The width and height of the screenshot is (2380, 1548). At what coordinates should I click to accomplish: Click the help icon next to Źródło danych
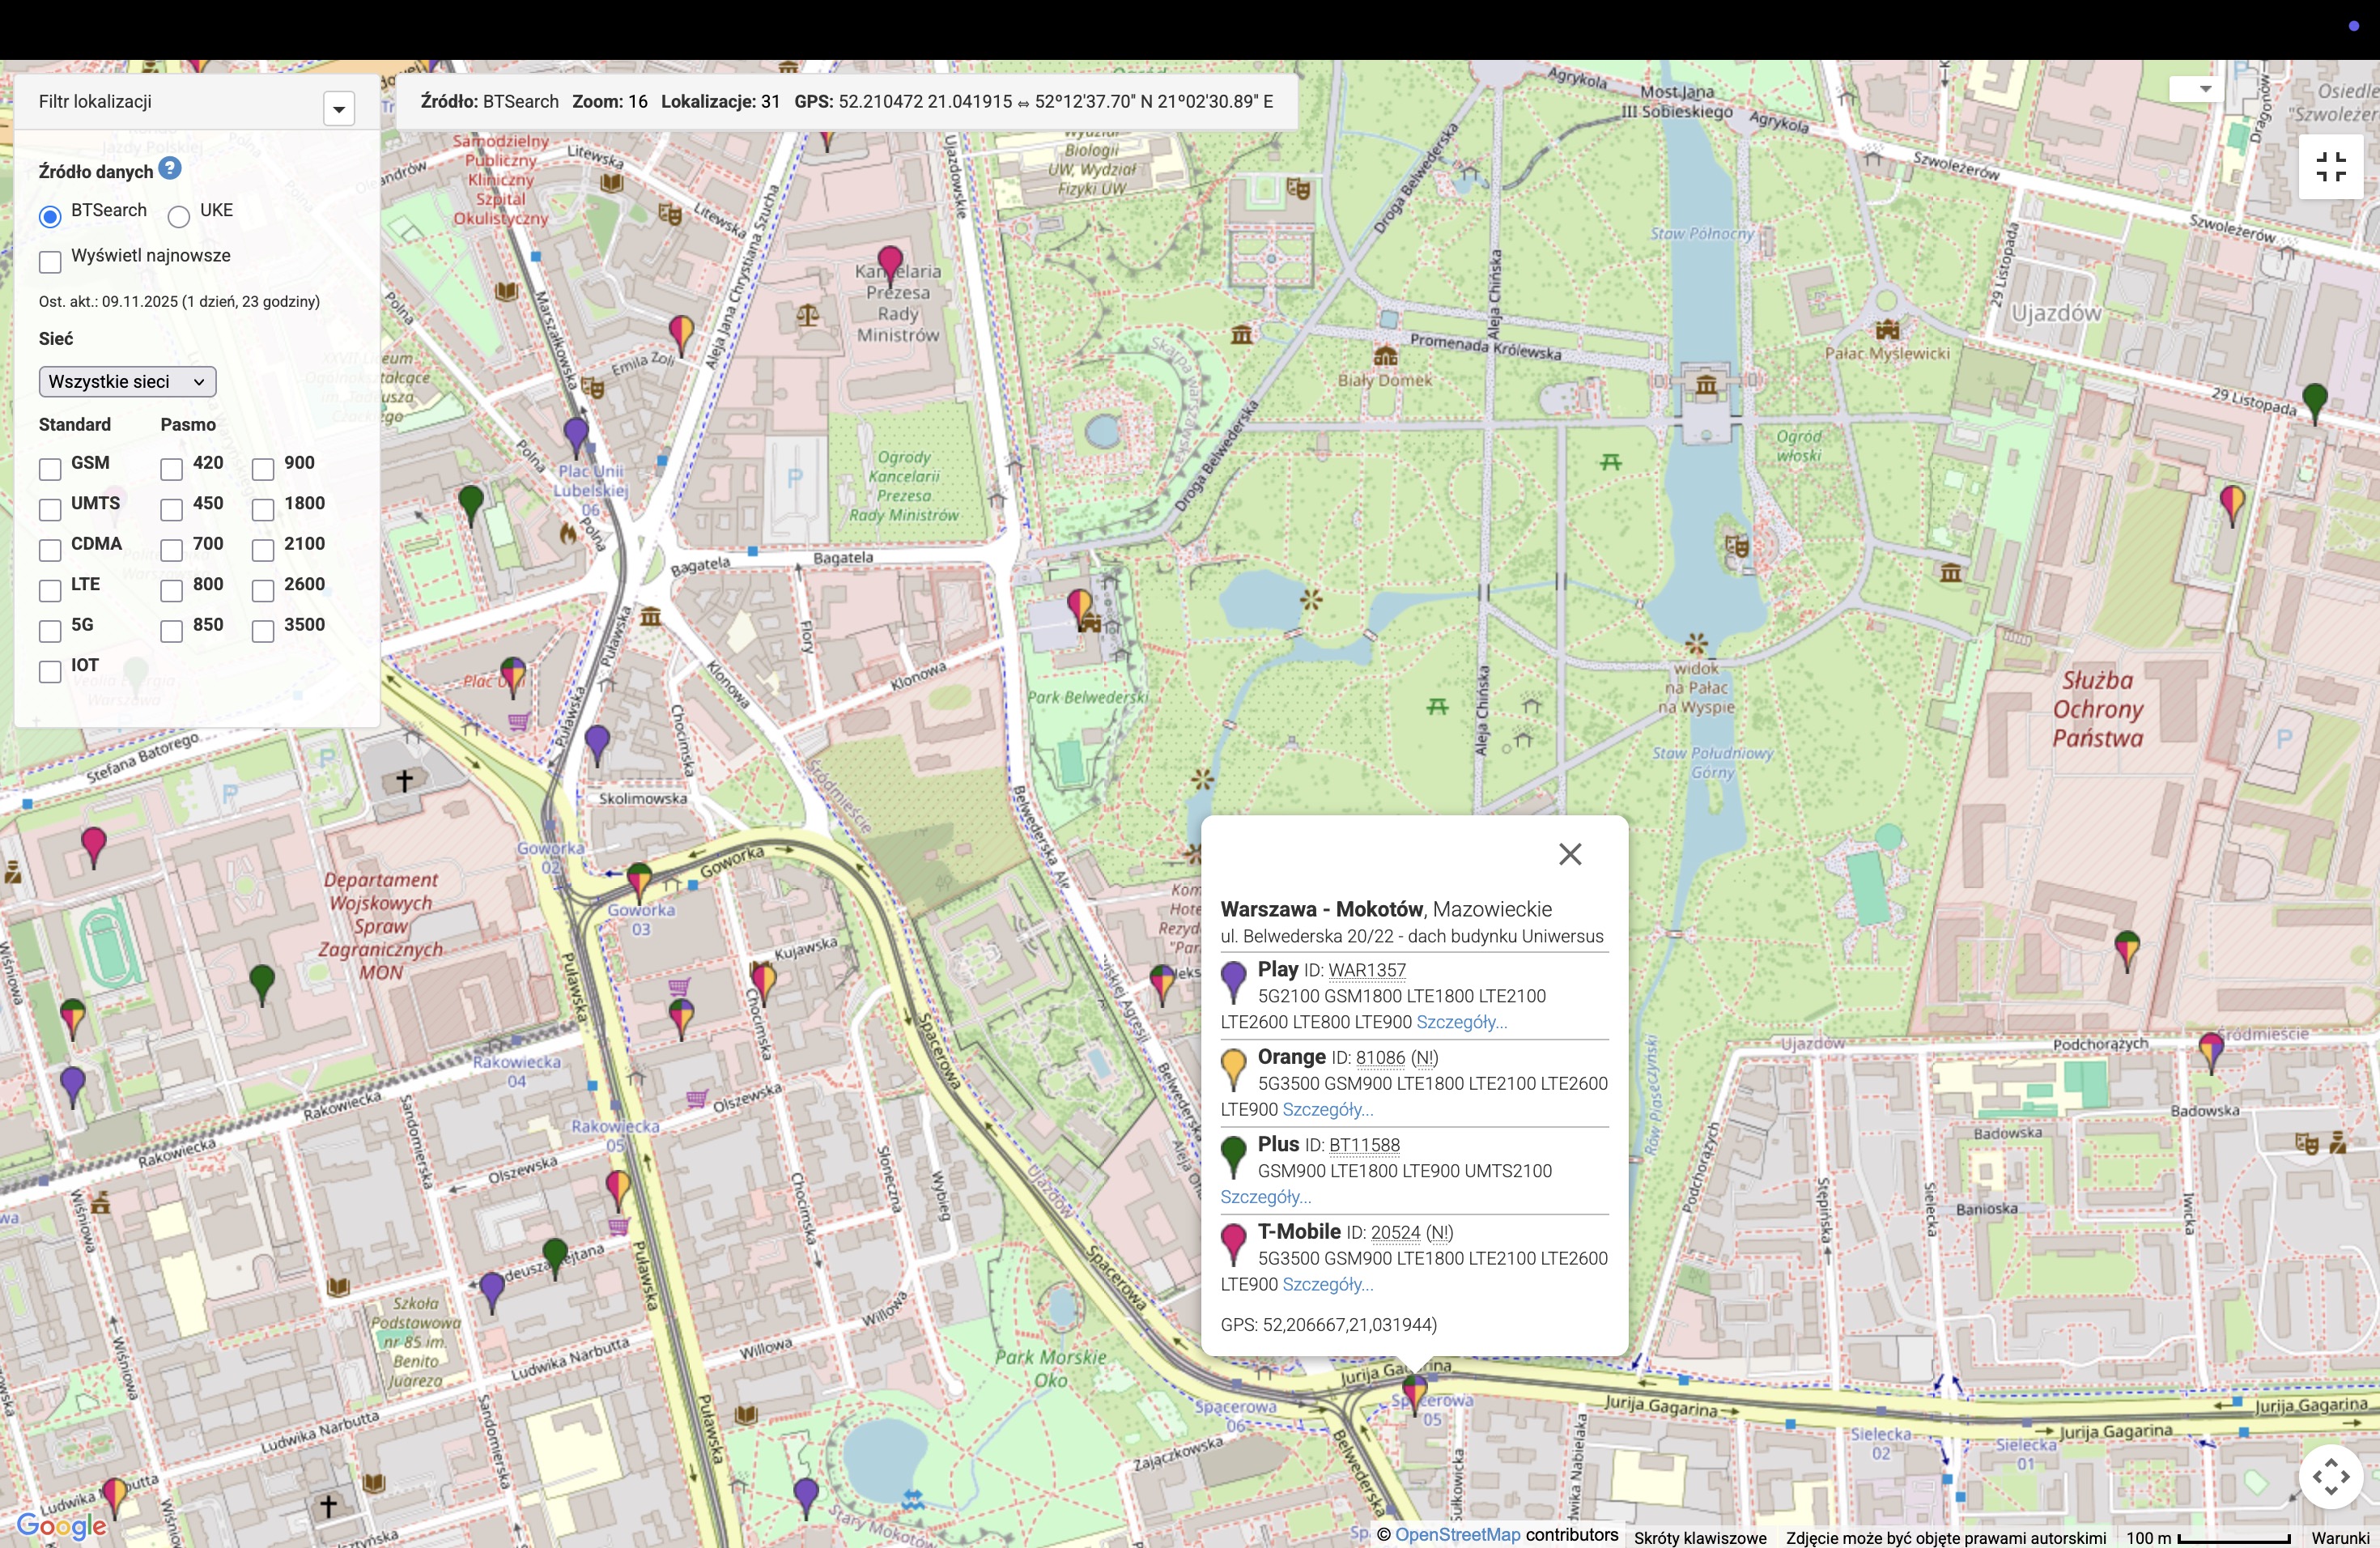point(170,169)
